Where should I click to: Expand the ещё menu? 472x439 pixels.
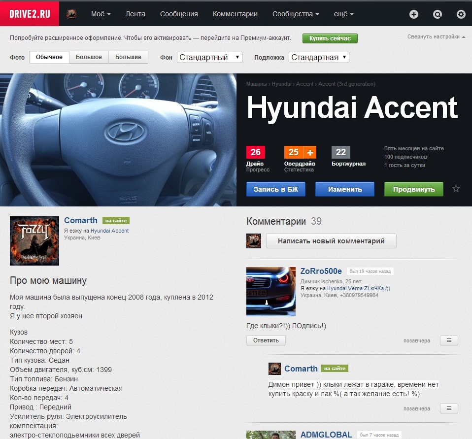343,14
